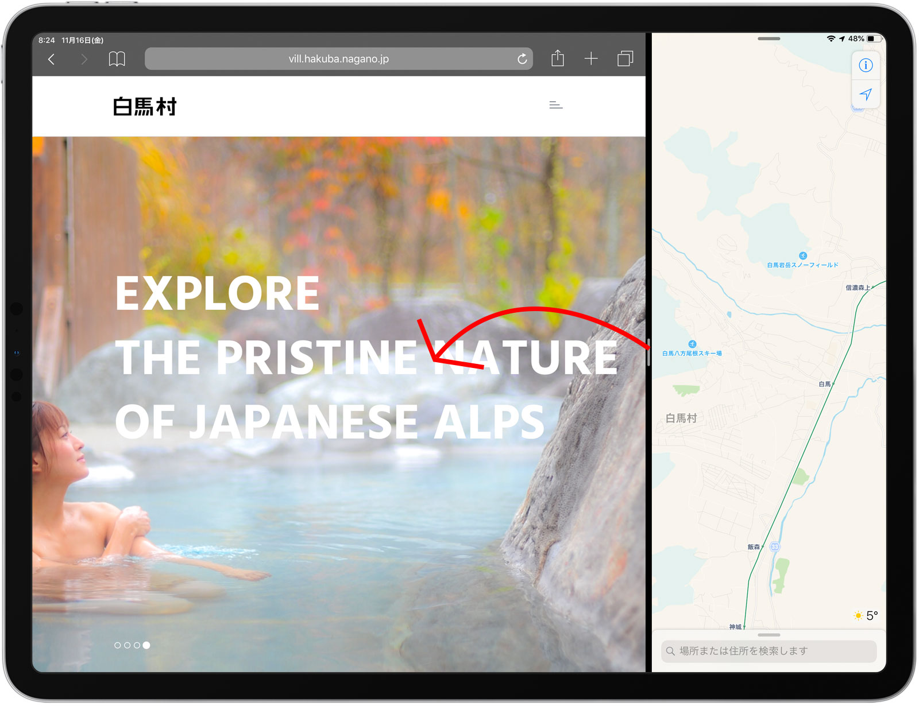Open Safari bookmarks book icon

click(117, 59)
